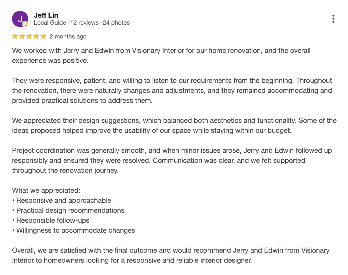Click the first yellow rating star
This screenshot has height=275, width=348.
point(15,36)
